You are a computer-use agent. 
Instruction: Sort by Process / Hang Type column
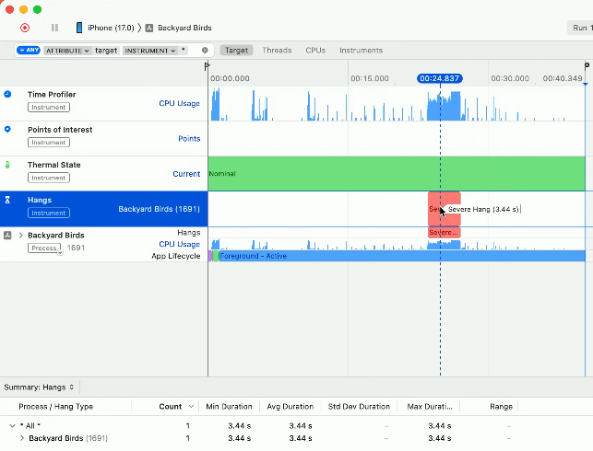[55, 407]
